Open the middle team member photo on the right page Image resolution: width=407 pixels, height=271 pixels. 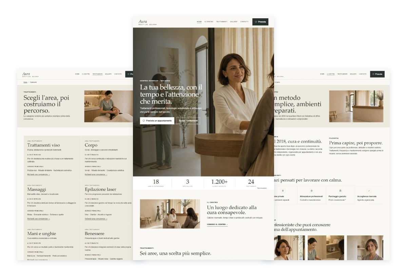[326, 248]
